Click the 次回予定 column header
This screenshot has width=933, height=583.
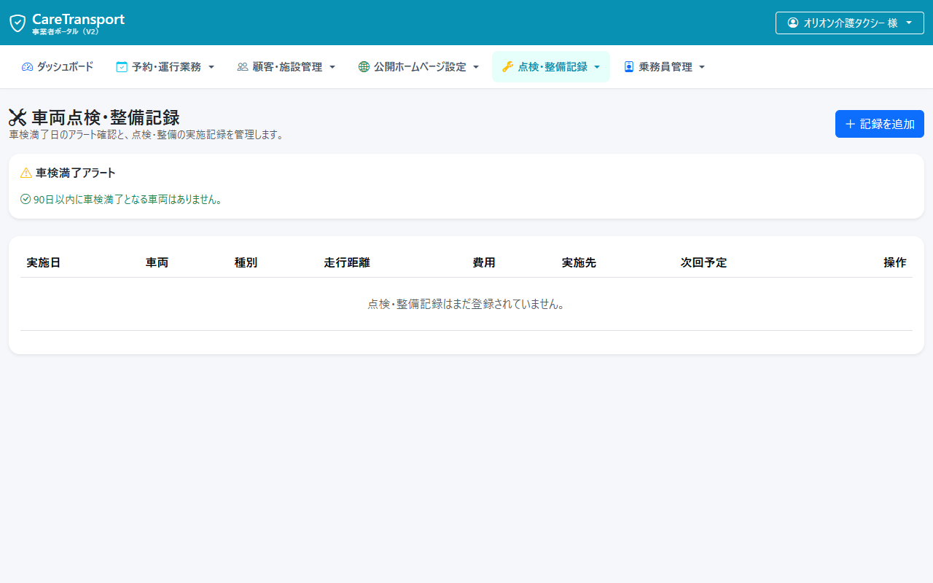point(703,262)
